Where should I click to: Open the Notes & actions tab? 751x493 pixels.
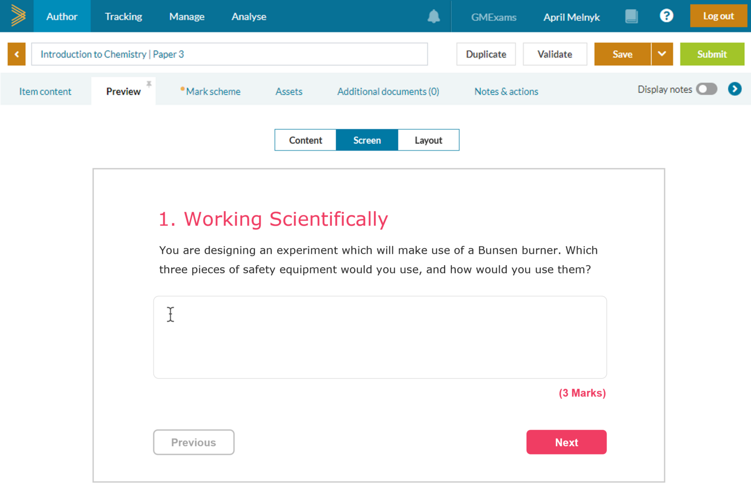click(506, 91)
